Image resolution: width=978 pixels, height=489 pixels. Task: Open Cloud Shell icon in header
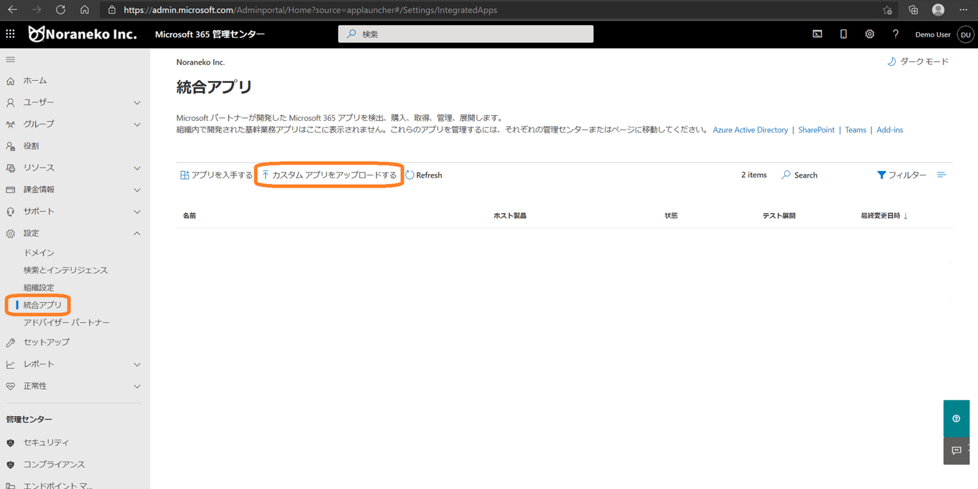point(817,34)
